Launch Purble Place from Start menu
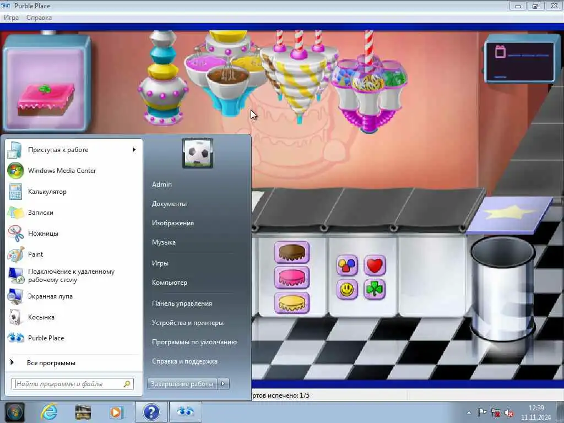Viewport: 564px width, 423px height. click(x=74, y=338)
